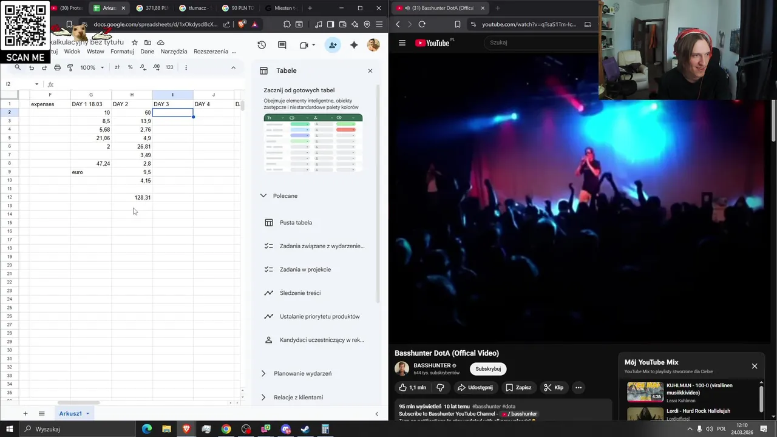The width and height of the screenshot is (777, 437).
Task: Undo the last action in Sheets
Action: [32, 67]
